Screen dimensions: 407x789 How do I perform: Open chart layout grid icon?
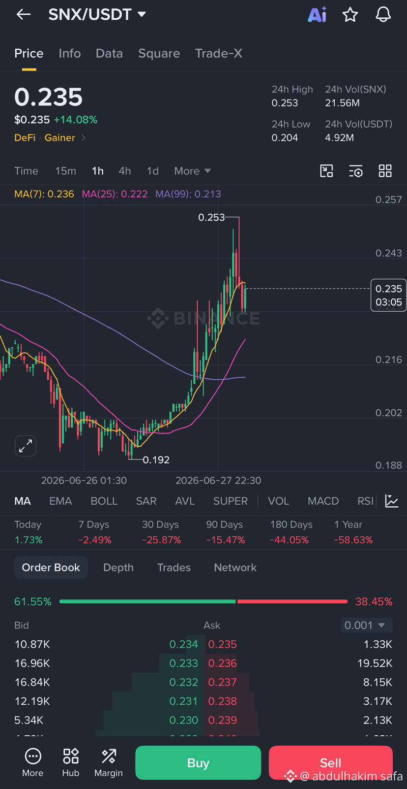click(385, 171)
